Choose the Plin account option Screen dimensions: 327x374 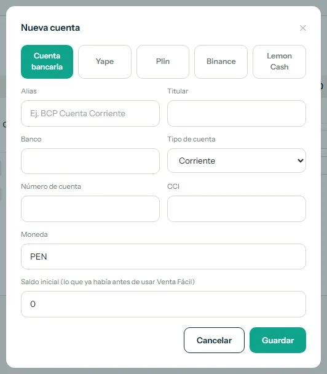pyautogui.click(x=163, y=62)
